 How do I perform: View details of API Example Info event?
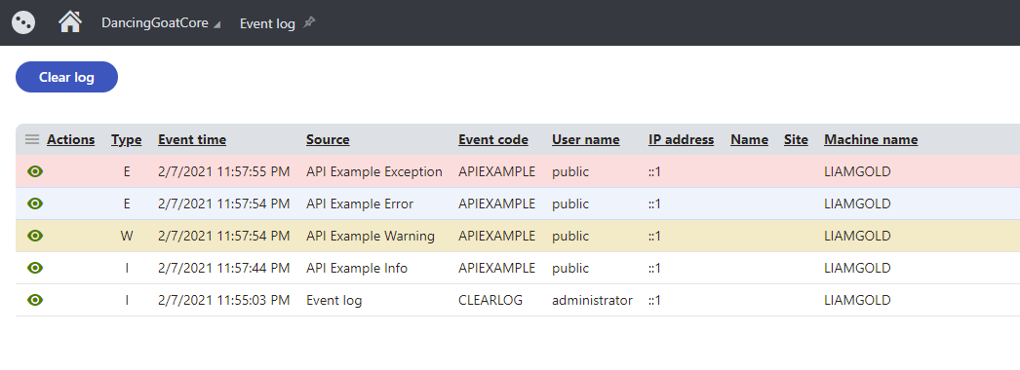pos(35,268)
